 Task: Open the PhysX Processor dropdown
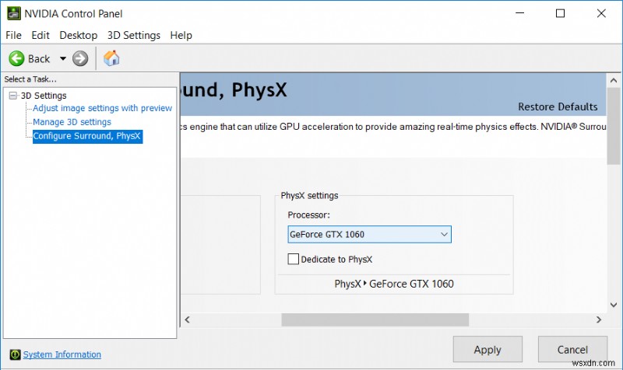coord(369,235)
